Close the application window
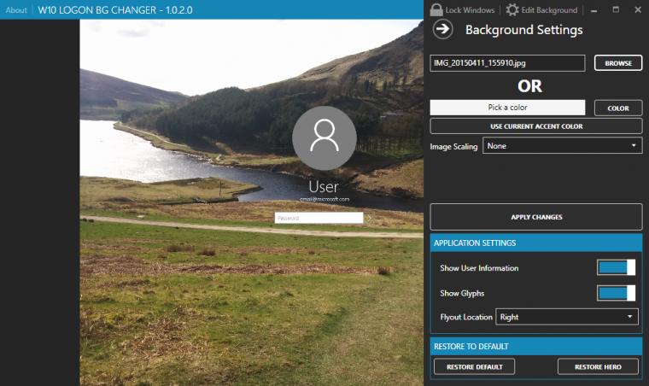Image resolution: width=649 pixels, height=386 pixels. click(638, 9)
